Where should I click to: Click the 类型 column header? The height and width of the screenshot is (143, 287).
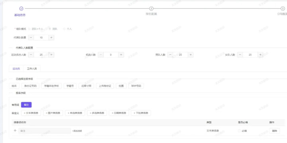click(x=209, y=122)
